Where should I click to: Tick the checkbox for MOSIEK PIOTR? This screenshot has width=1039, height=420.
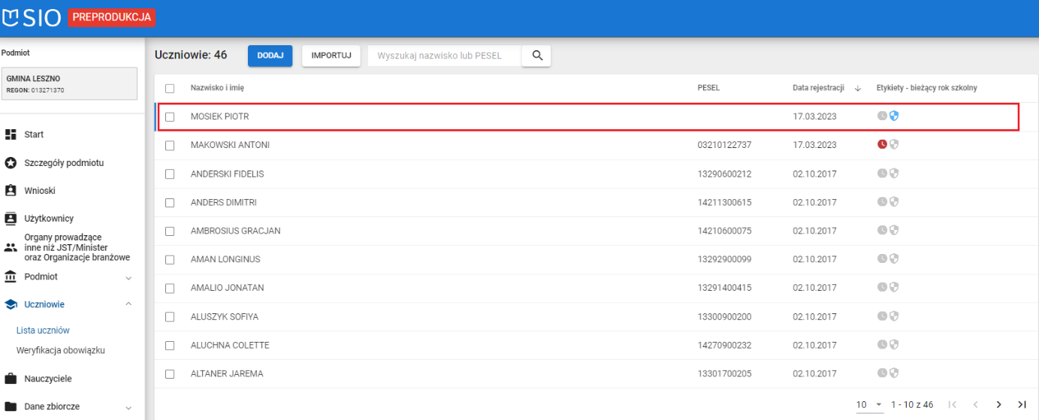[170, 116]
